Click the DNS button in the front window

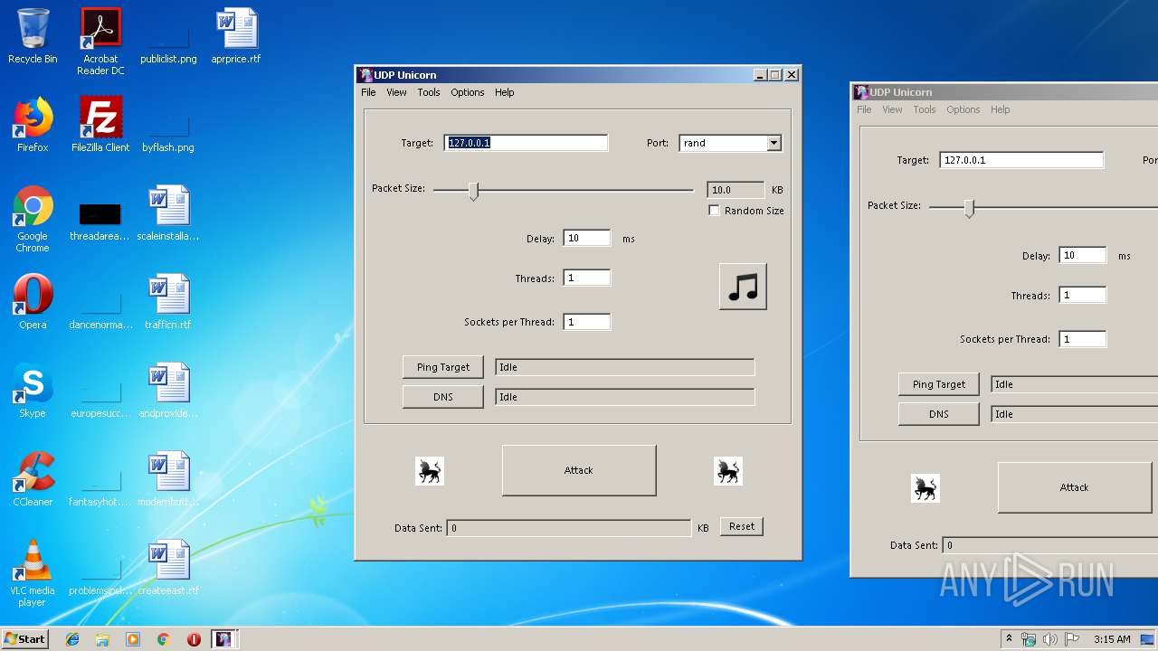(443, 397)
